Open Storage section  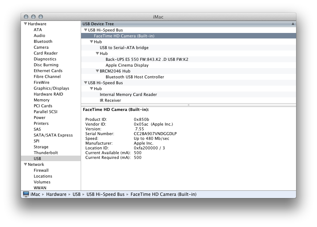coord(41,147)
